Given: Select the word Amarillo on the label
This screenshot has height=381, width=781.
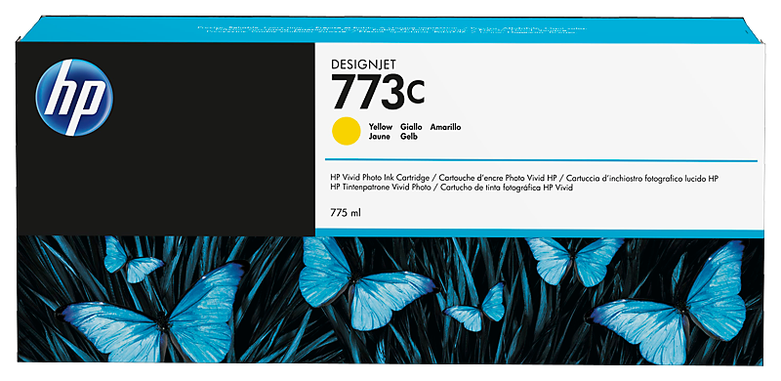Looking at the screenshot, I should click(x=446, y=127).
